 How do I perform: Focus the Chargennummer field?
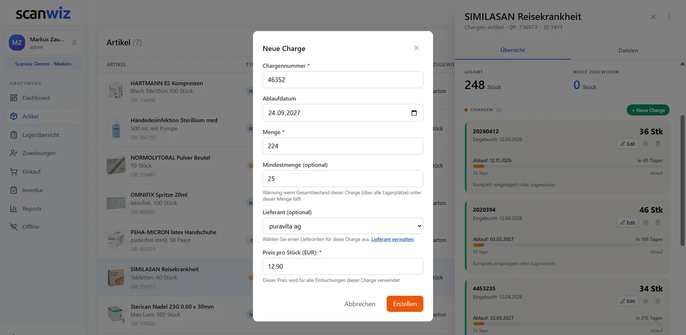click(x=343, y=80)
